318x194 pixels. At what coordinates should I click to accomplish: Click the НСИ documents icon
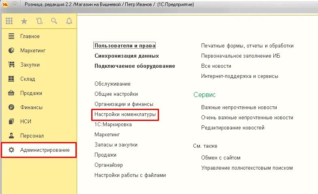point(11,121)
